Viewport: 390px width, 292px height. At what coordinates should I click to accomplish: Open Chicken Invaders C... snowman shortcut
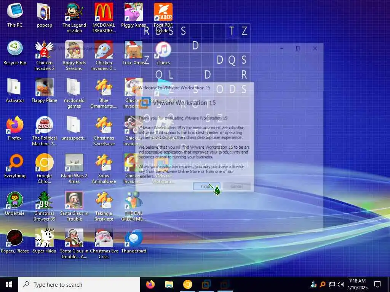[104, 56]
